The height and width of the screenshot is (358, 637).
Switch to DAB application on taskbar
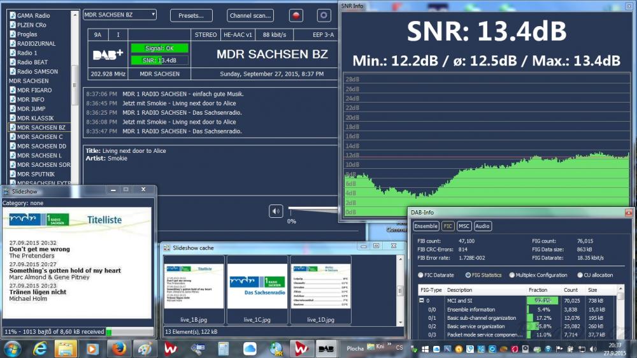click(x=326, y=349)
